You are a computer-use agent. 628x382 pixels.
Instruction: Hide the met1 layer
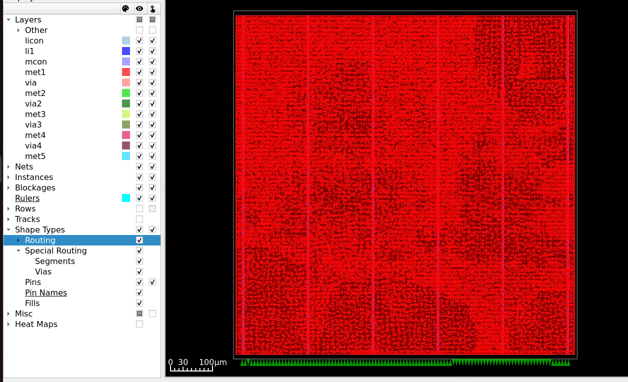[139, 72]
